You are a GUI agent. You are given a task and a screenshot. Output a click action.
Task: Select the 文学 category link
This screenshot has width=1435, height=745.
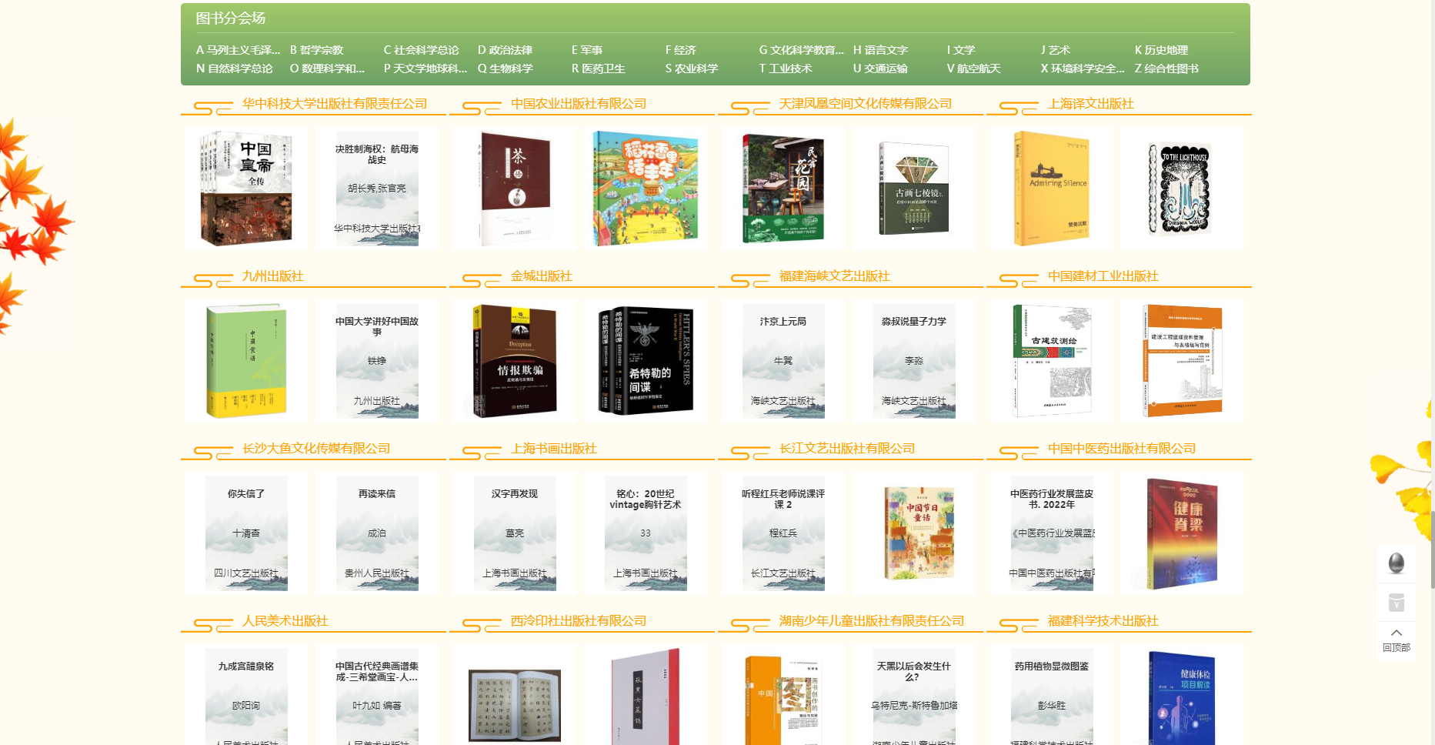(x=961, y=50)
